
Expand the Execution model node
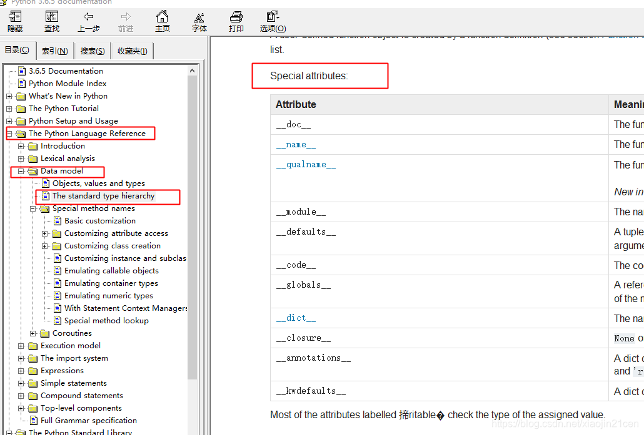(x=21, y=346)
